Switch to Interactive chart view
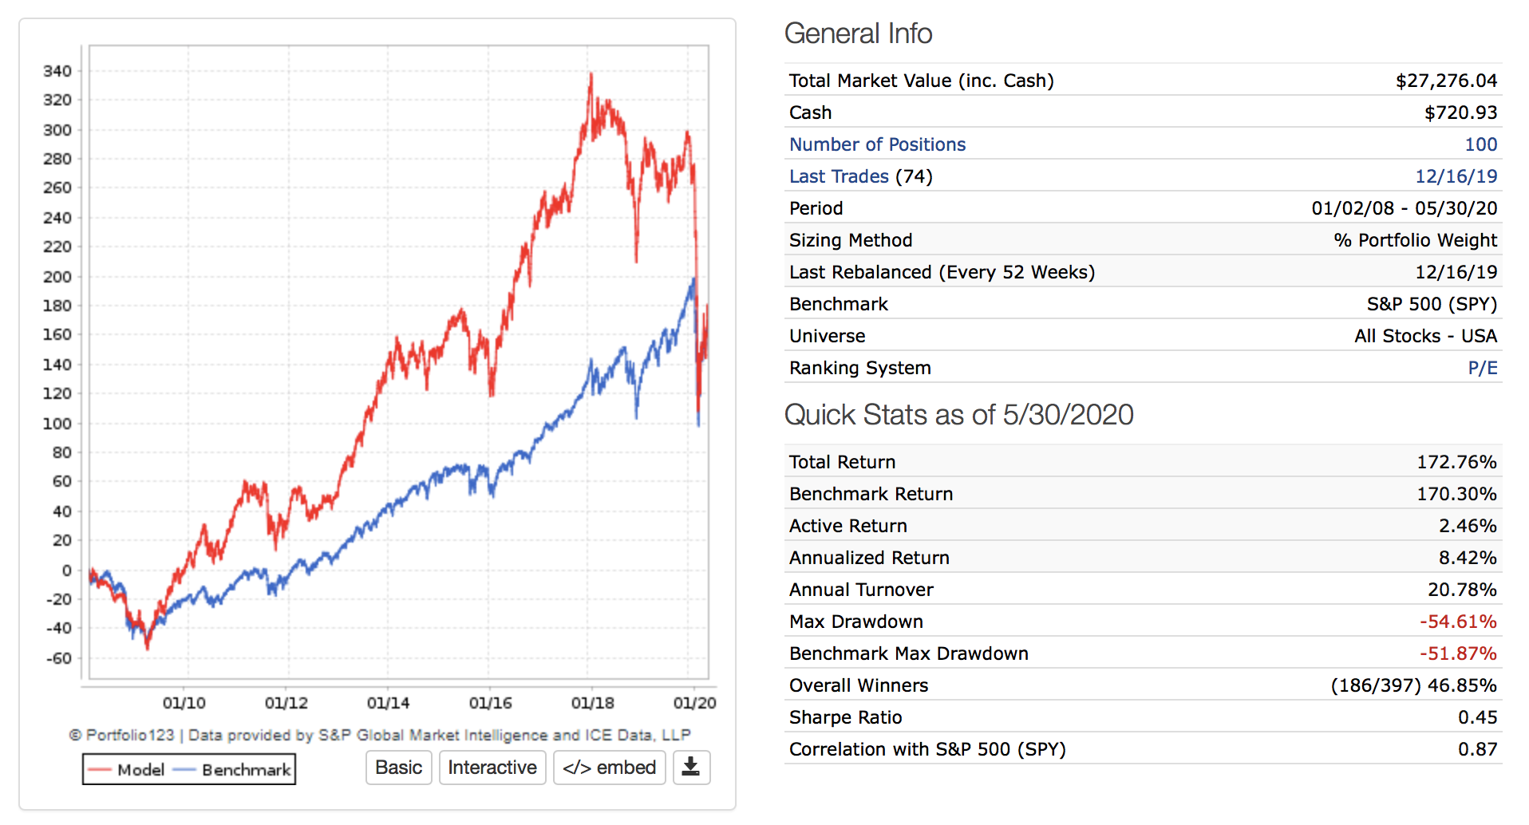 click(x=492, y=768)
